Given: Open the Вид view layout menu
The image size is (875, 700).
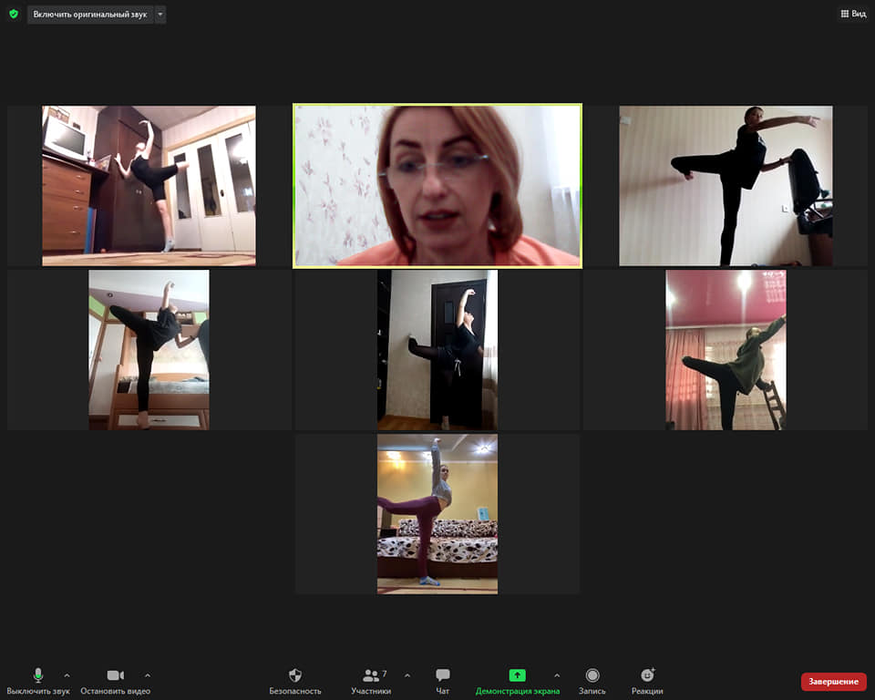Looking at the screenshot, I should (x=852, y=15).
